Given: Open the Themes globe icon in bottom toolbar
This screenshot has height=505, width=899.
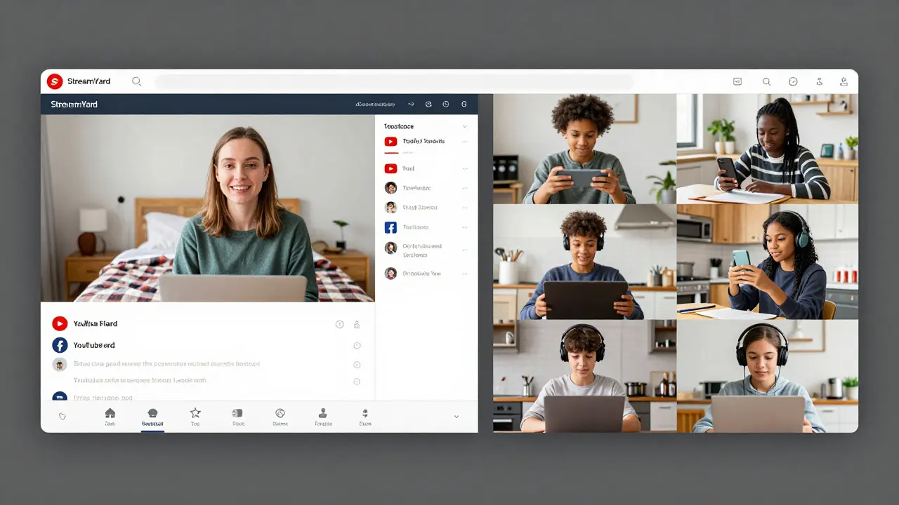Looking at the screenshot, I should 280,414.
